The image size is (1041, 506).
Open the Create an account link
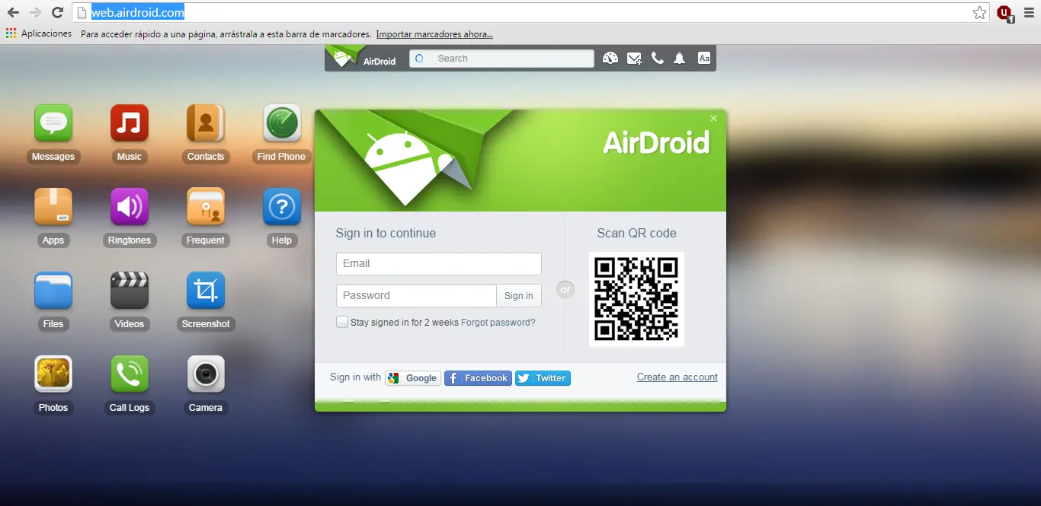point(677,377)
